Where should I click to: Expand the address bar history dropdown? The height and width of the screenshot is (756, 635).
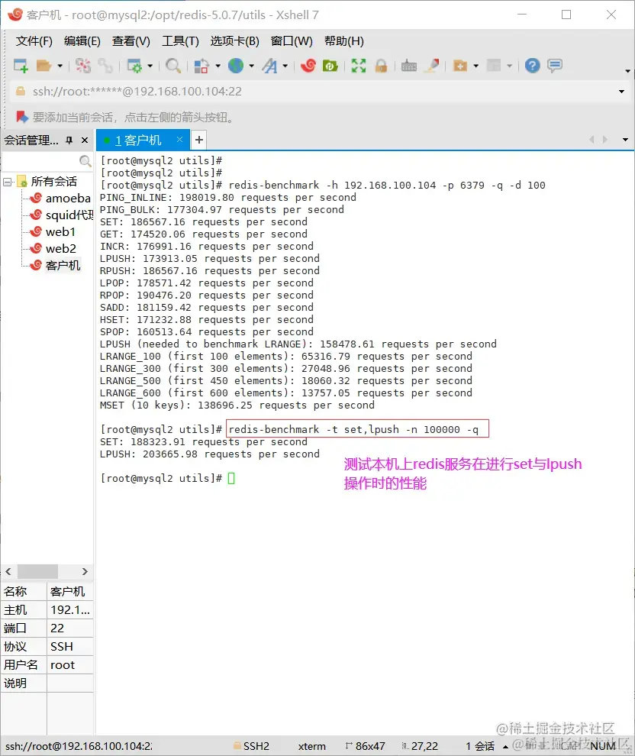tap(621, 92)
